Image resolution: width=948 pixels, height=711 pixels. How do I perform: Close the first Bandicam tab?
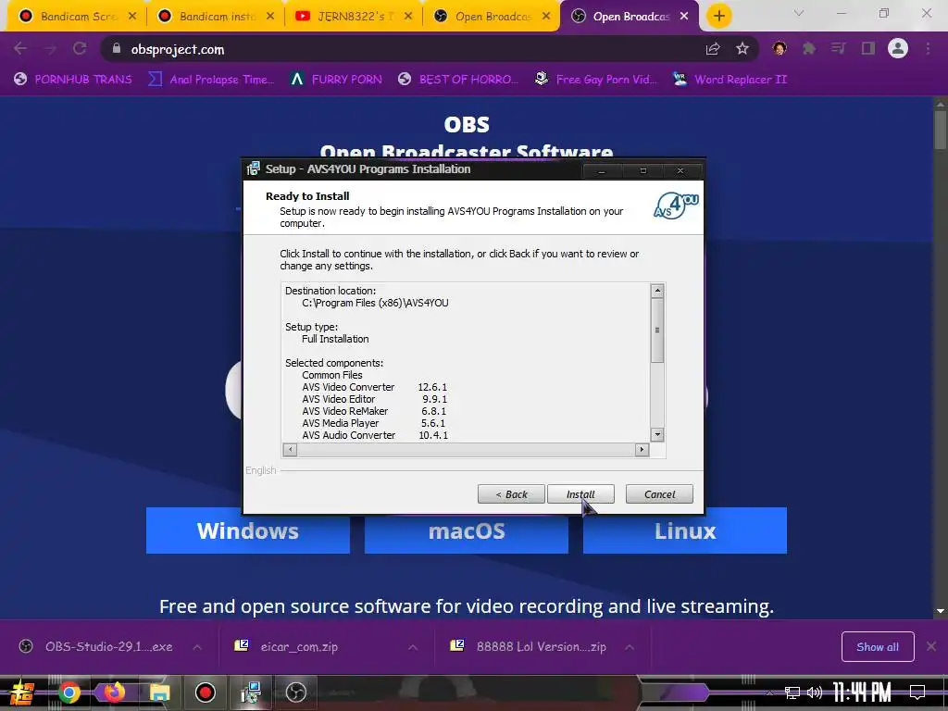(x=132, y=17)
